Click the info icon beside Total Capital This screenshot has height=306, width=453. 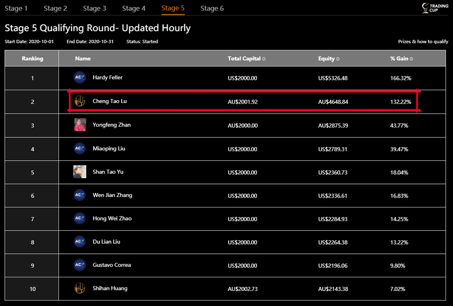[x=264, y=58]
